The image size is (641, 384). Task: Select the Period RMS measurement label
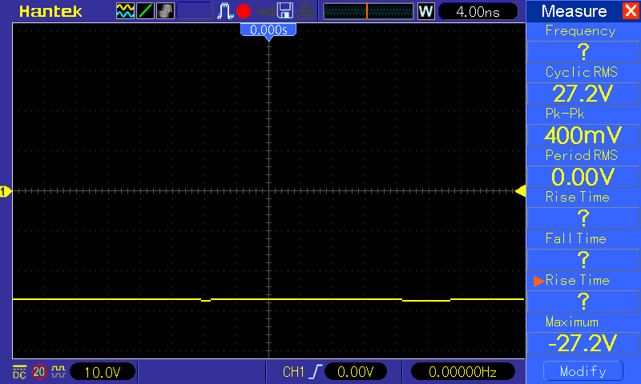tap(582, 155)
